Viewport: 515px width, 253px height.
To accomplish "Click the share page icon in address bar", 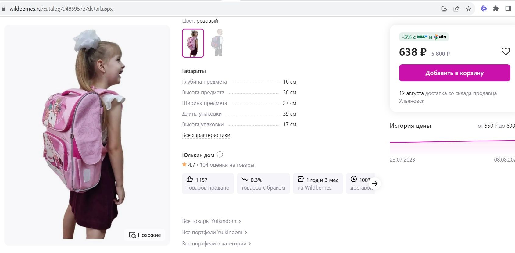I will tap(456, 9).
